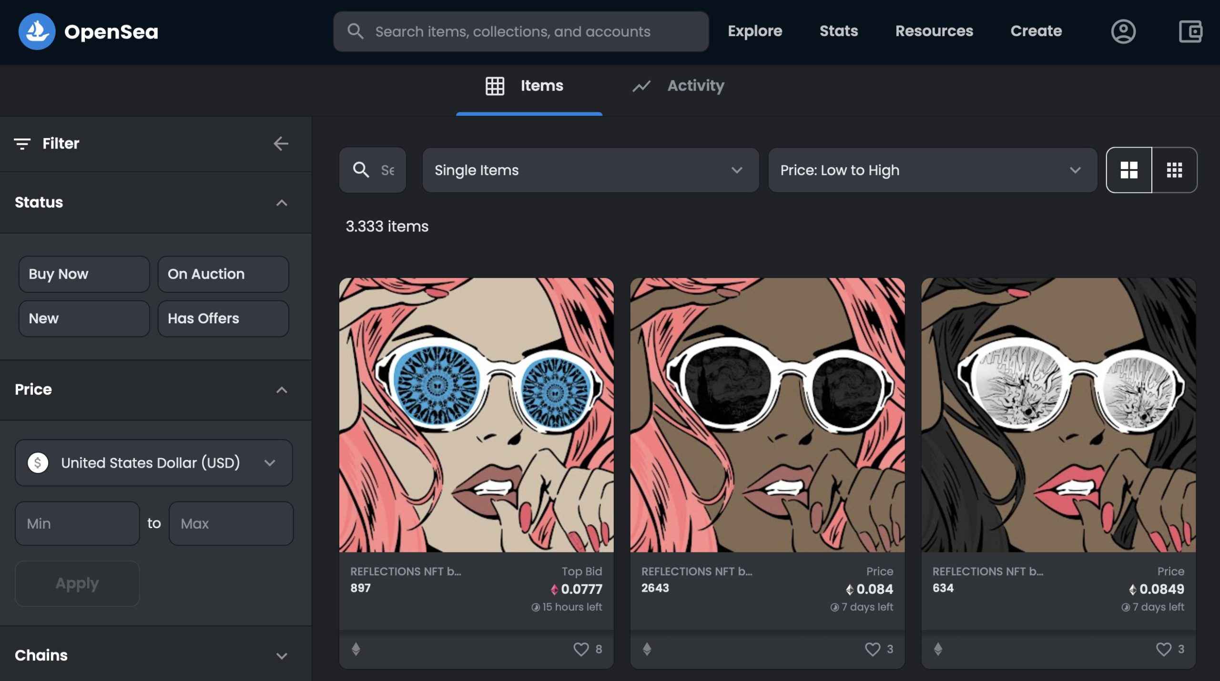Viewport: 1220px width, 681px height.
Task: Toggle the Buy Now status filter
Action: point(84,274)
